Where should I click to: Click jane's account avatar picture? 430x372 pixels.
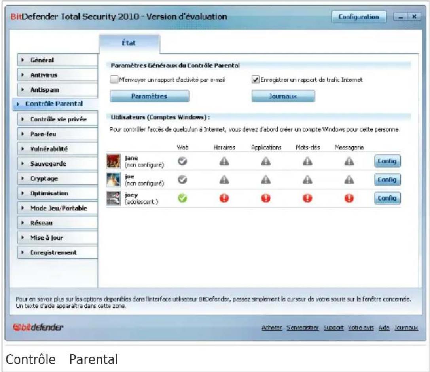114,161
